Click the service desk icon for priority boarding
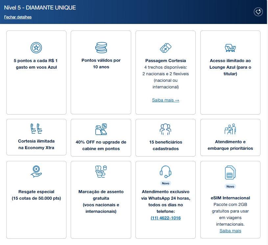The image size is (268, 245). click(x=230, y=129)
